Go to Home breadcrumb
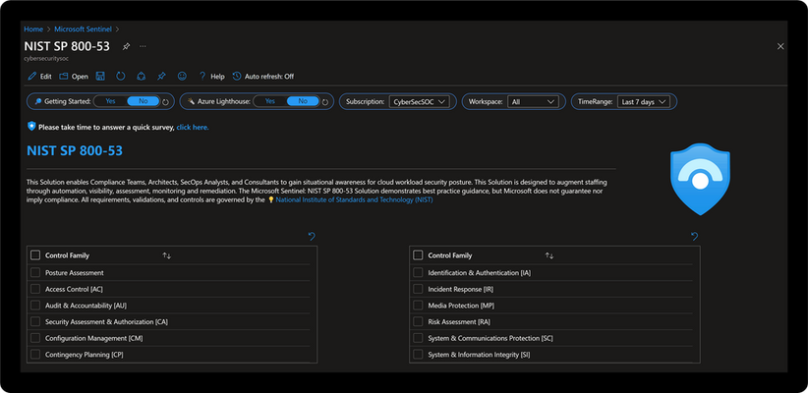808x393 pixels. (33, 29)
